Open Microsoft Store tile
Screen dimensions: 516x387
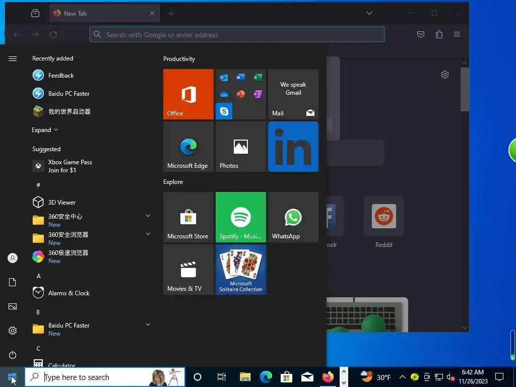point(188,217)
